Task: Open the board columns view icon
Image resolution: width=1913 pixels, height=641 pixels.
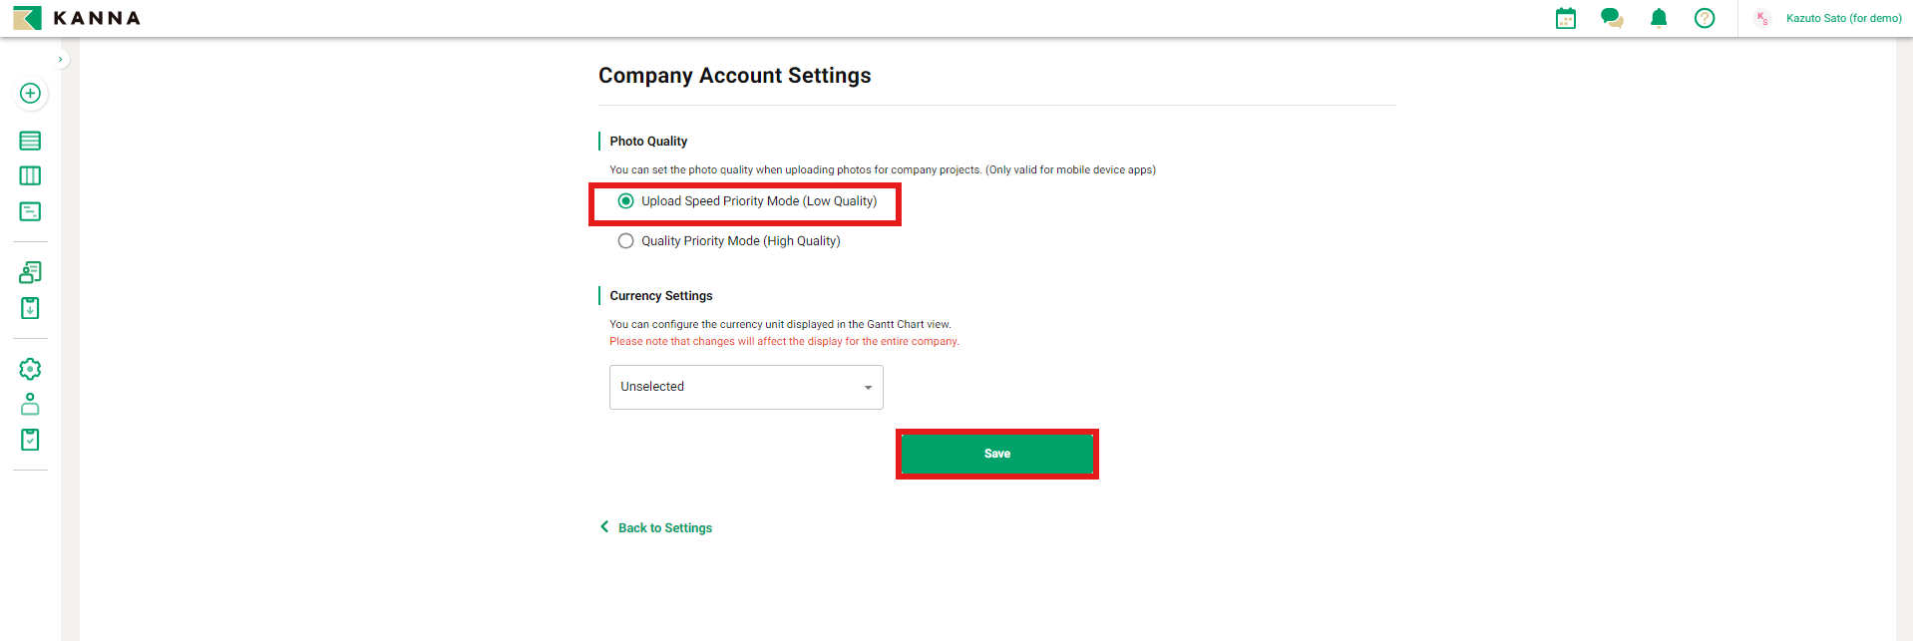Action: tap(30, 176)
